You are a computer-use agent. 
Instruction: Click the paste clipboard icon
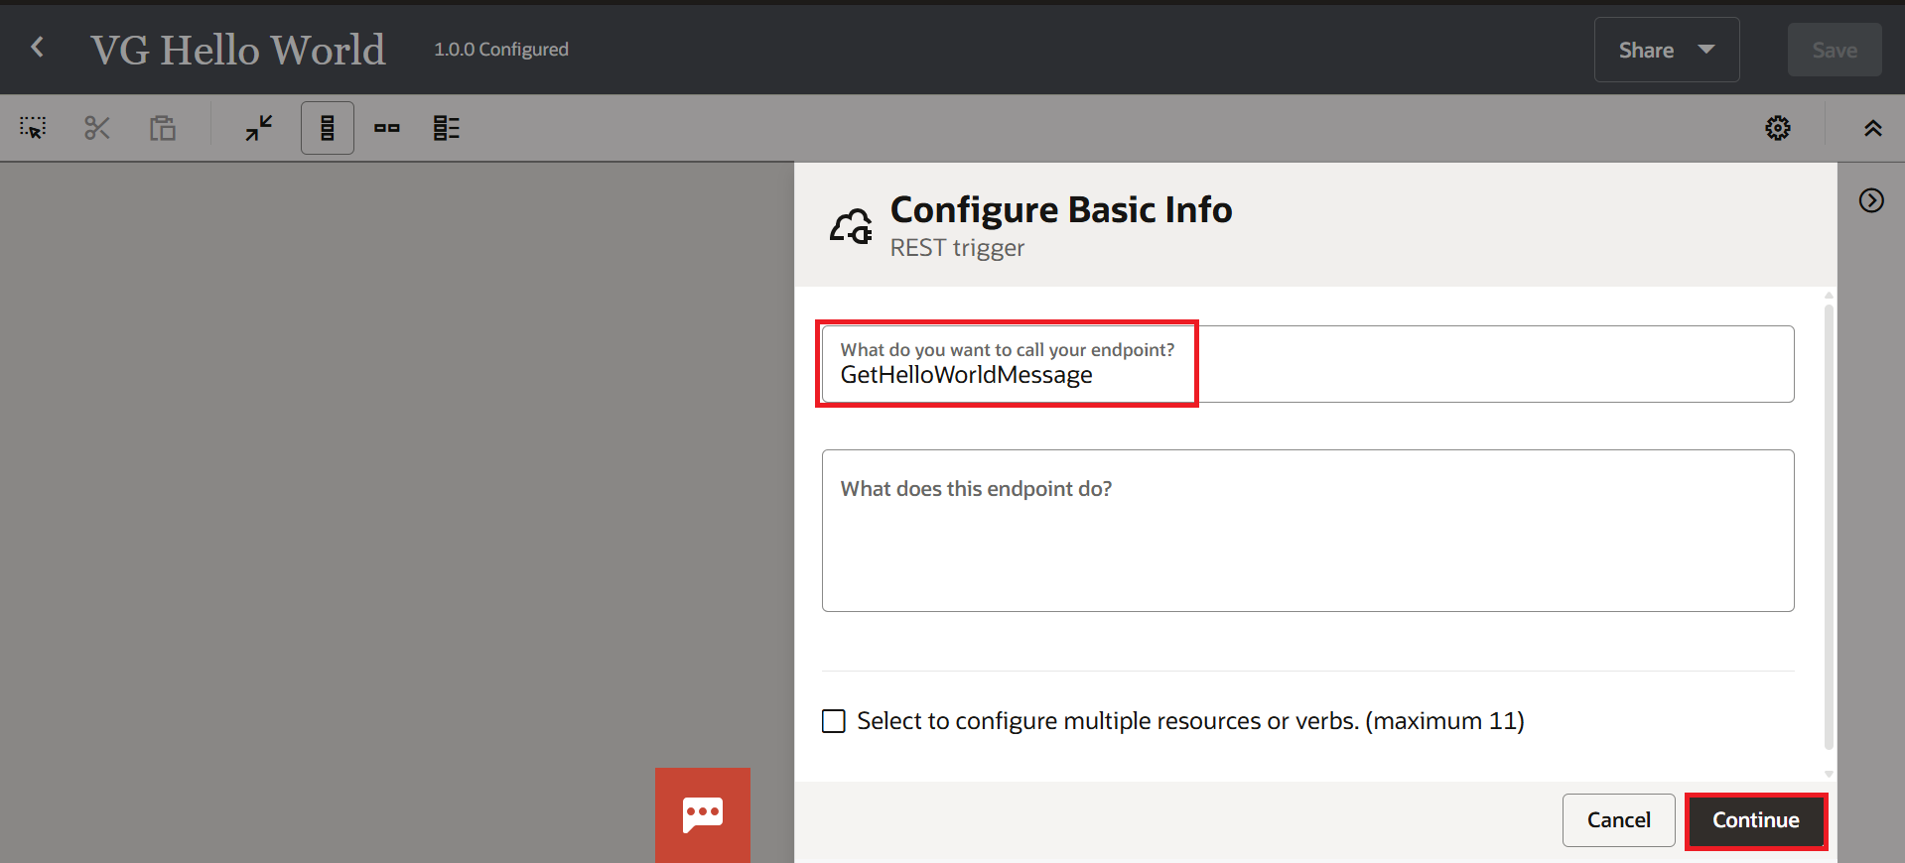[x=163, y=128]
